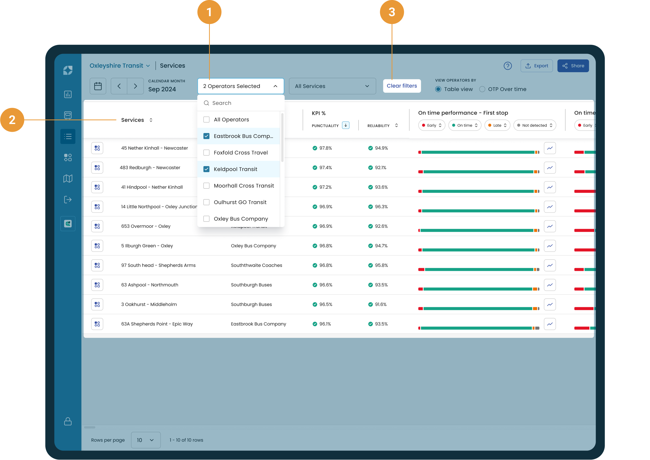Click the app logo in sidebar
This screenshot has height=460, width=650.
pyautogui.click(x=68, y=70)
